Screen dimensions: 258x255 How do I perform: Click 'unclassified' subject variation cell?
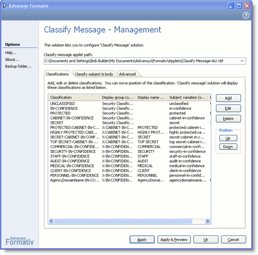point(178,104)
